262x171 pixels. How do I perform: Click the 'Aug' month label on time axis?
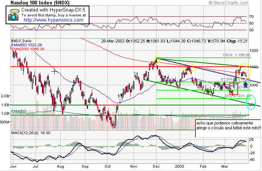point(61,166)
